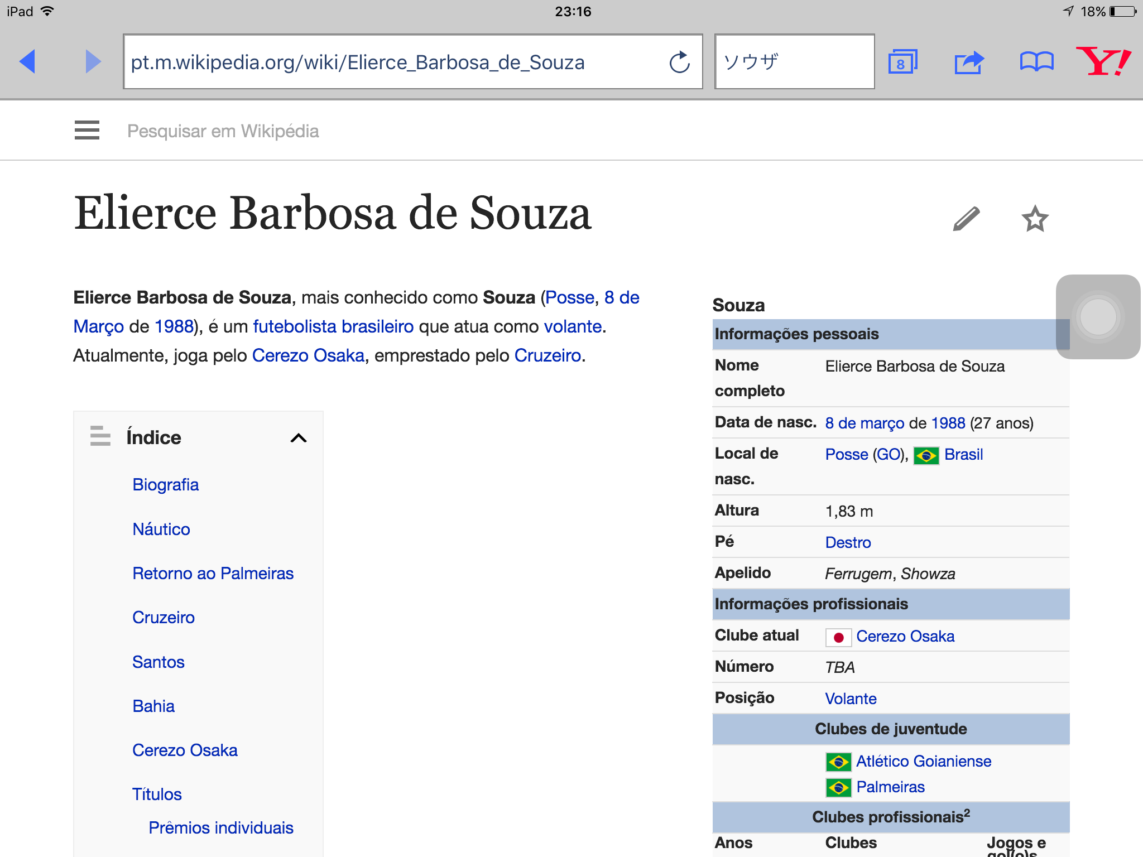The width and height of the screenshot is (1143, 857).
Task: Open the tabs overview icon
Action: click(902, 62)
